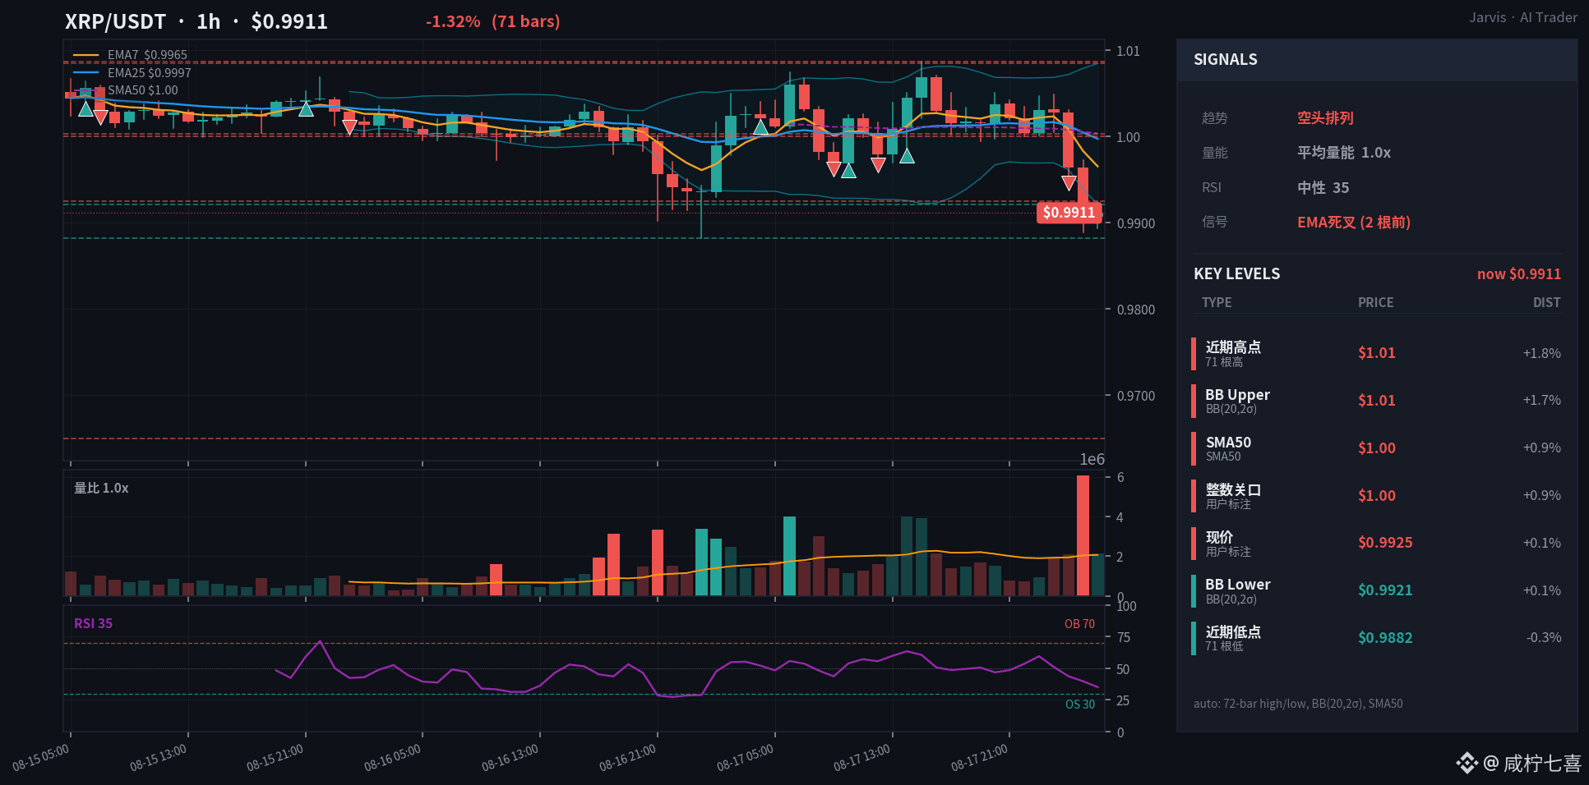Click the +1.8% distance value
The image size is (1589, 785).
(1541, 353)
